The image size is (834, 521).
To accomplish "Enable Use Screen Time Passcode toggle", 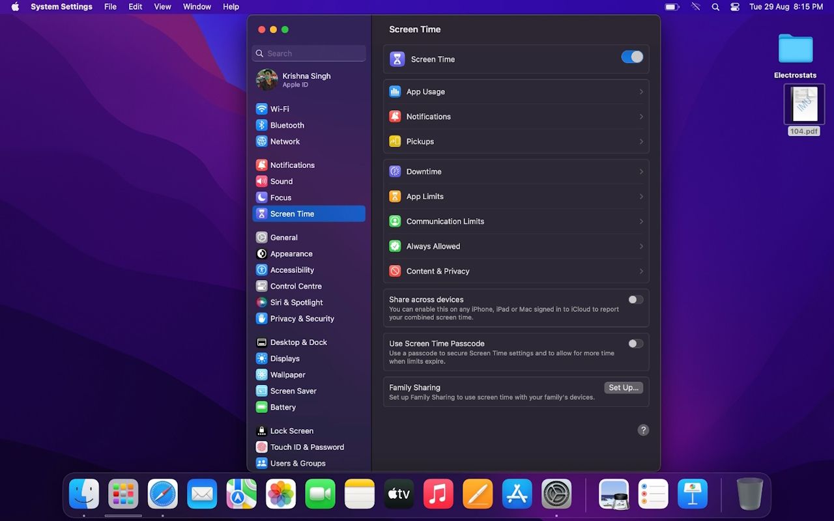I will (x=635, y=343).
